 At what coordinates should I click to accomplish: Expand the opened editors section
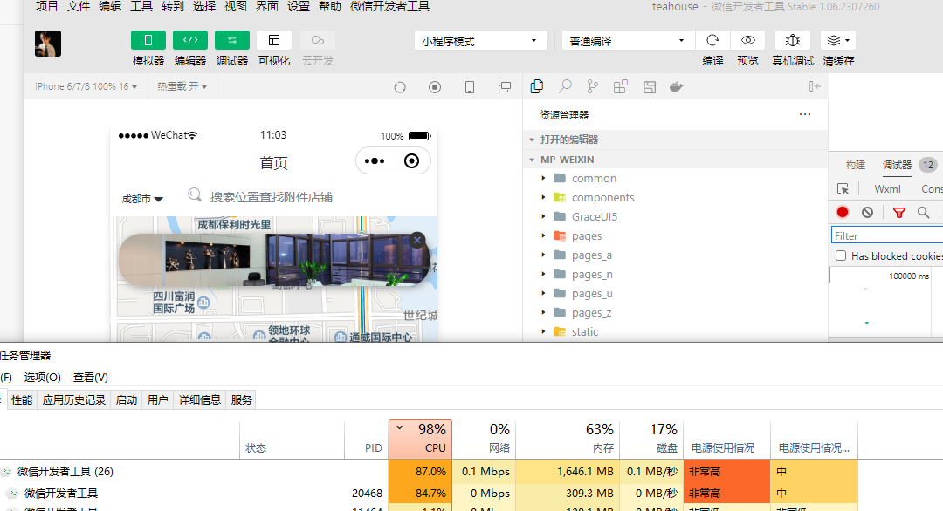[675, 140]
